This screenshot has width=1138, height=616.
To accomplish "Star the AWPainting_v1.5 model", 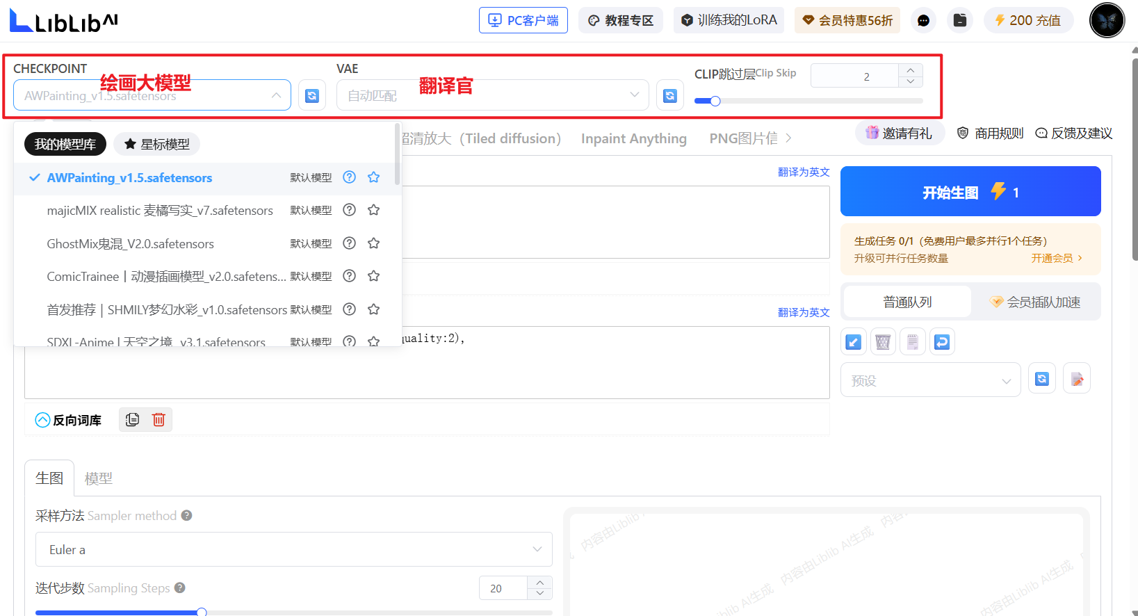I will point(374,177).
